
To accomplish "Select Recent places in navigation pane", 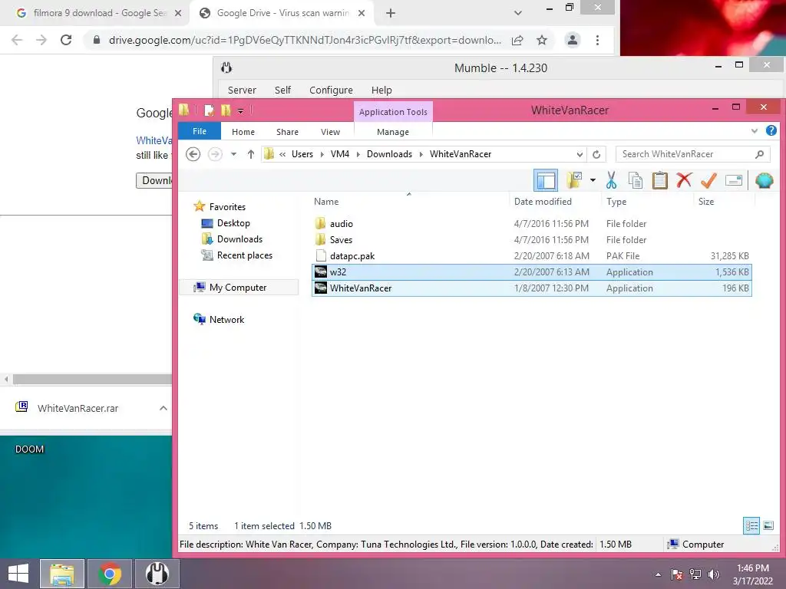I will coord(245,255).
